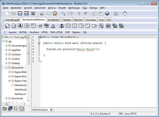The height and width of the screenshot is (117, 159).
Task: Click the paragraph icon in HTML toolbar
Action: click(33, 26)
